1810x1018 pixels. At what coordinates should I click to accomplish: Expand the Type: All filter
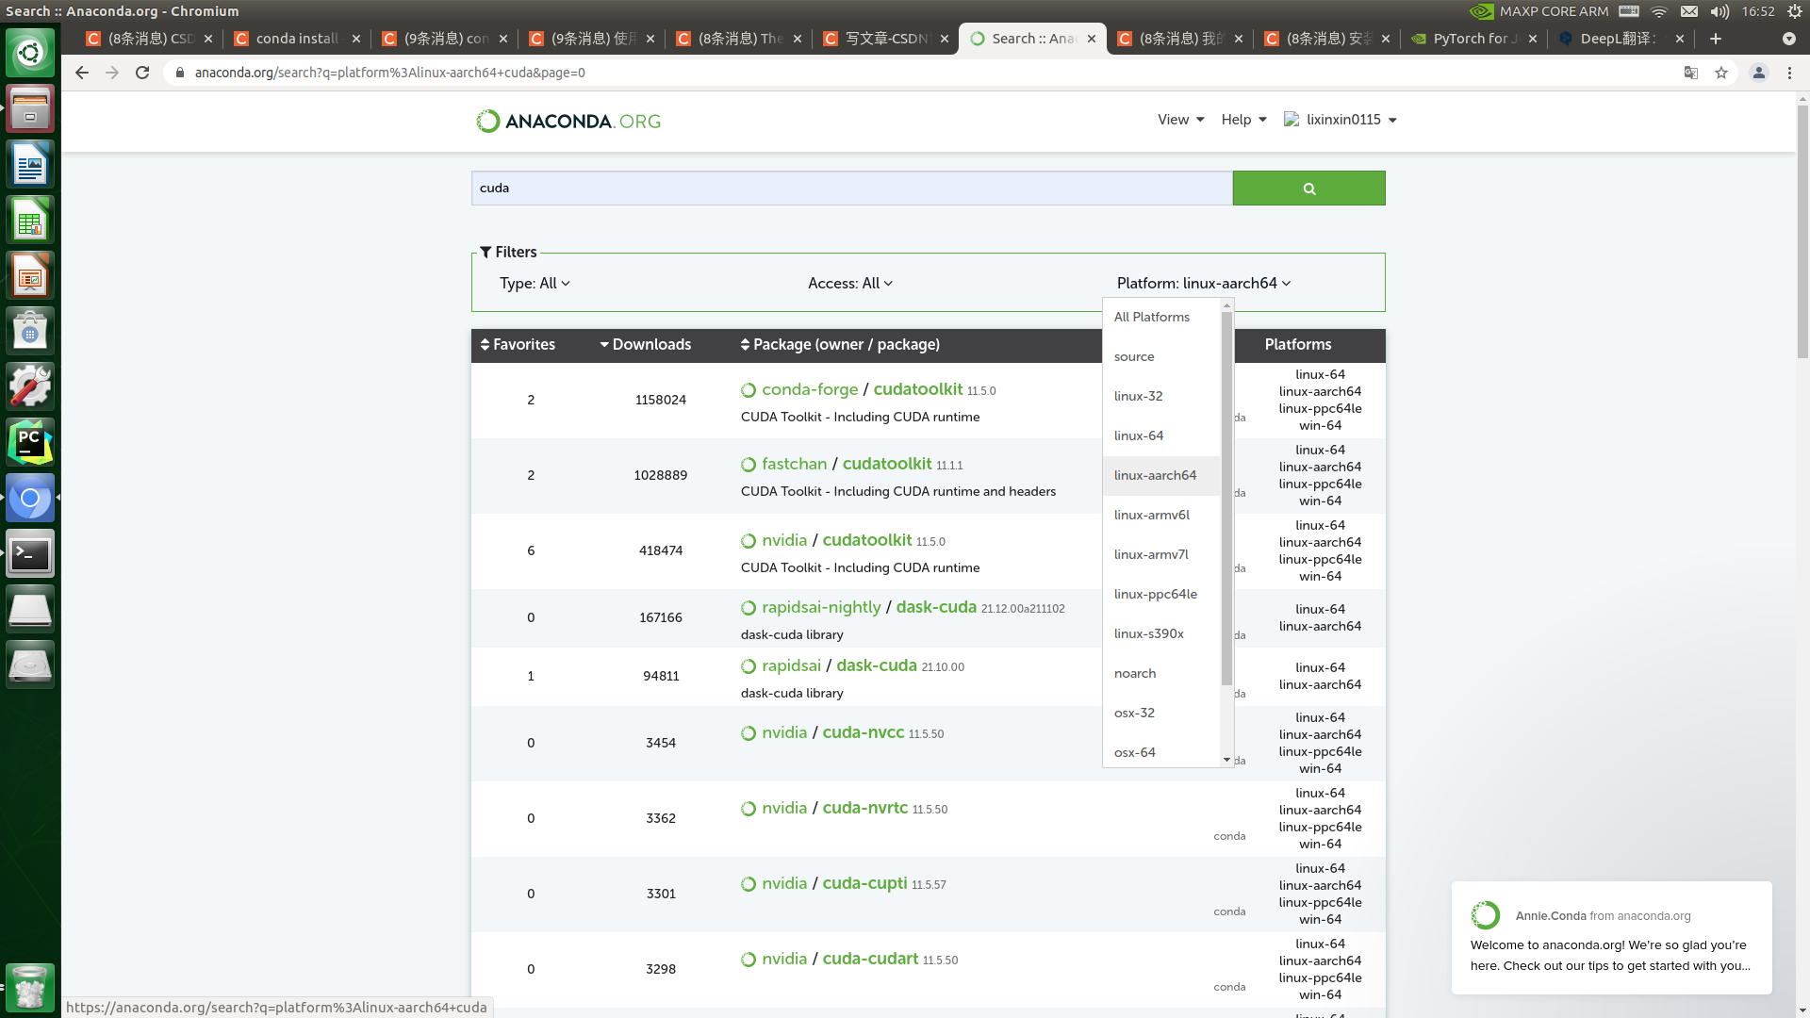click(x=535, y=284)
